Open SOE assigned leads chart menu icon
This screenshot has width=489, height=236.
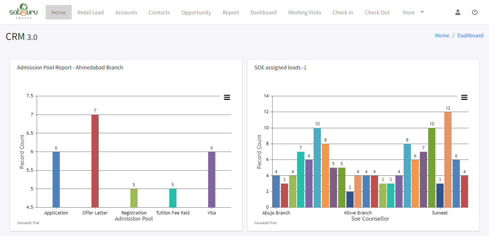[x=464, y=97]
